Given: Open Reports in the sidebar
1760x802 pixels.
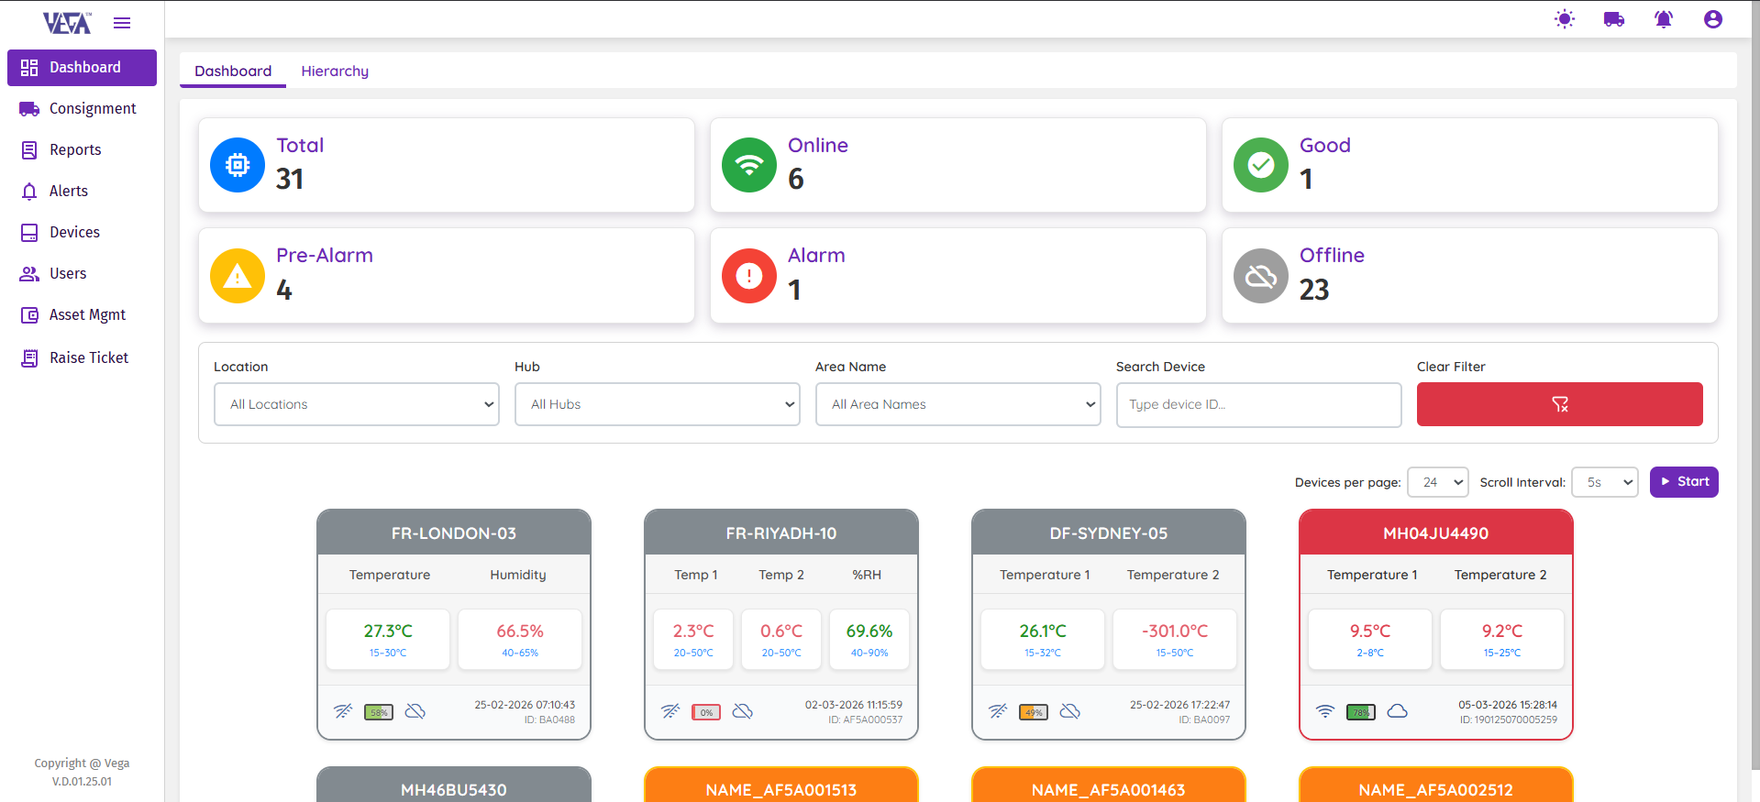Looking at the screenshot, I should 82,150.
